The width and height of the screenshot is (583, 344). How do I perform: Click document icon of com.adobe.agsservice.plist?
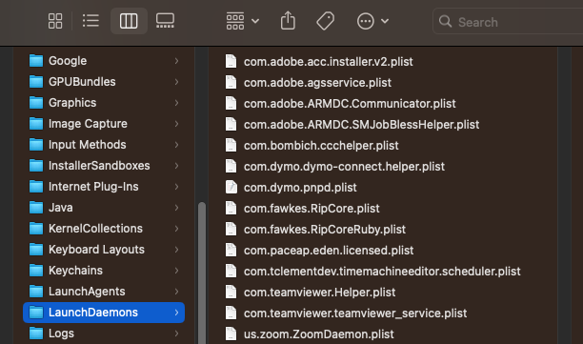(x=231, y=82)
